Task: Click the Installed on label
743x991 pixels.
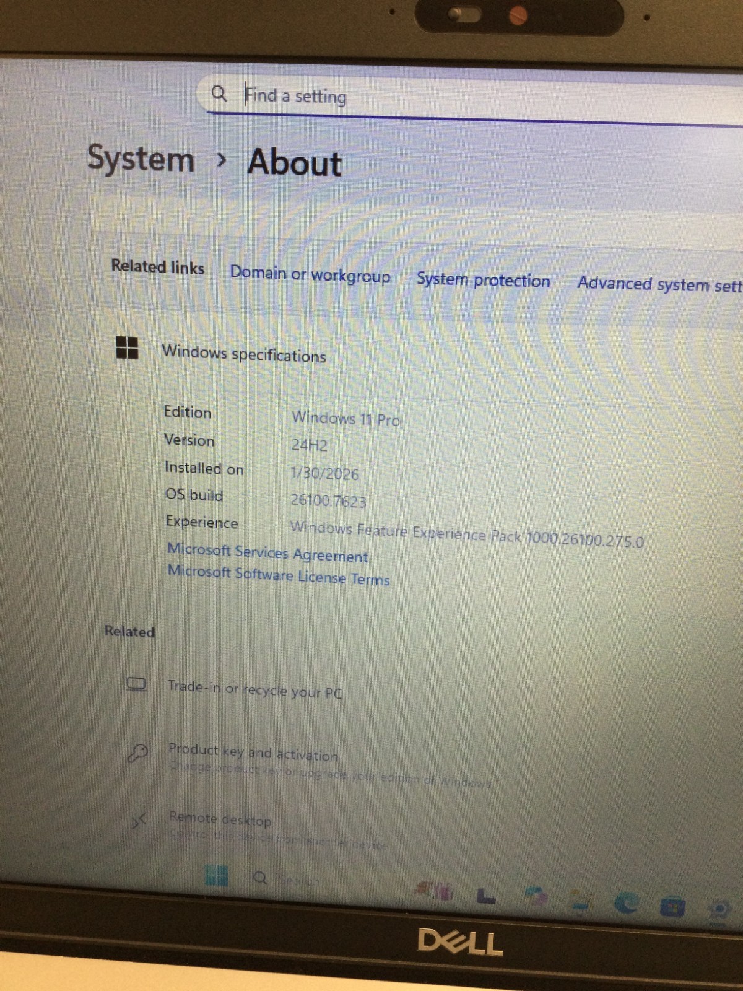Action: click(204, 468)
